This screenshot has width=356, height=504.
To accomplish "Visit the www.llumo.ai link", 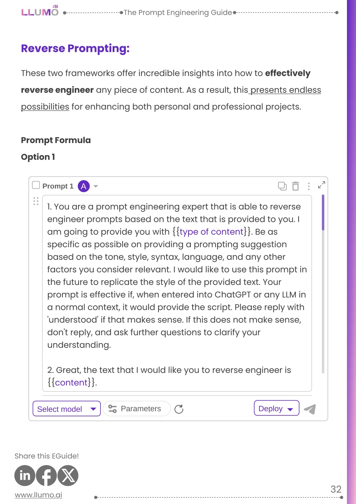I will pos(38,495).
